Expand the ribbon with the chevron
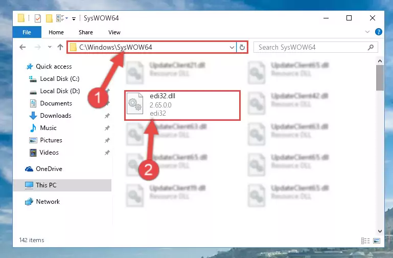The height and width of the screenshot is (258, 393). pos(367,32)
